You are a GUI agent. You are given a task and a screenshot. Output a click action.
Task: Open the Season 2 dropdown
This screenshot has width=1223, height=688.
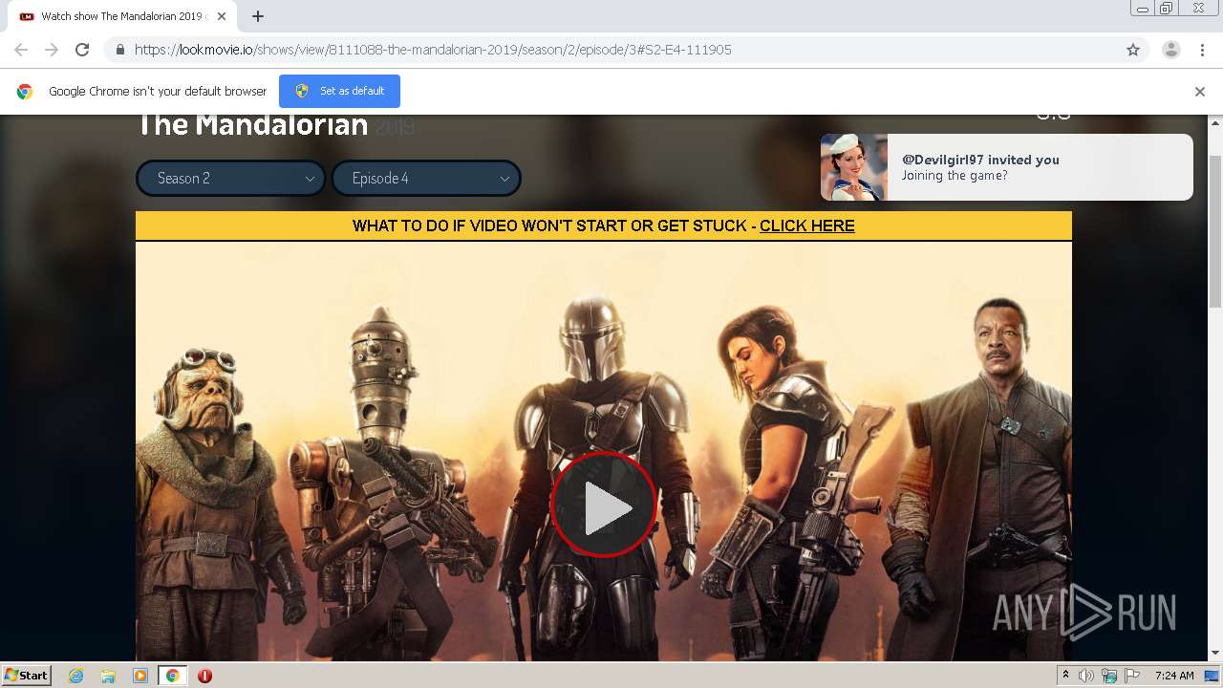(231, 178)
